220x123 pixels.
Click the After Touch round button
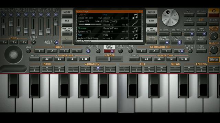coord(33,42)
